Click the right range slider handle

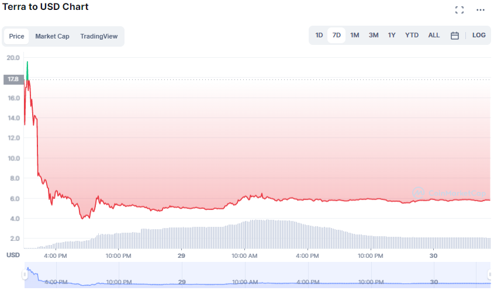pyautogui.click(x=490, y=275)
